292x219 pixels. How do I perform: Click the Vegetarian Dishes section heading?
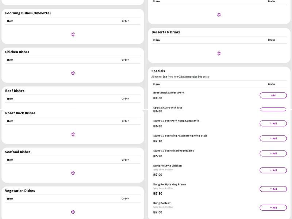(20, 191)
